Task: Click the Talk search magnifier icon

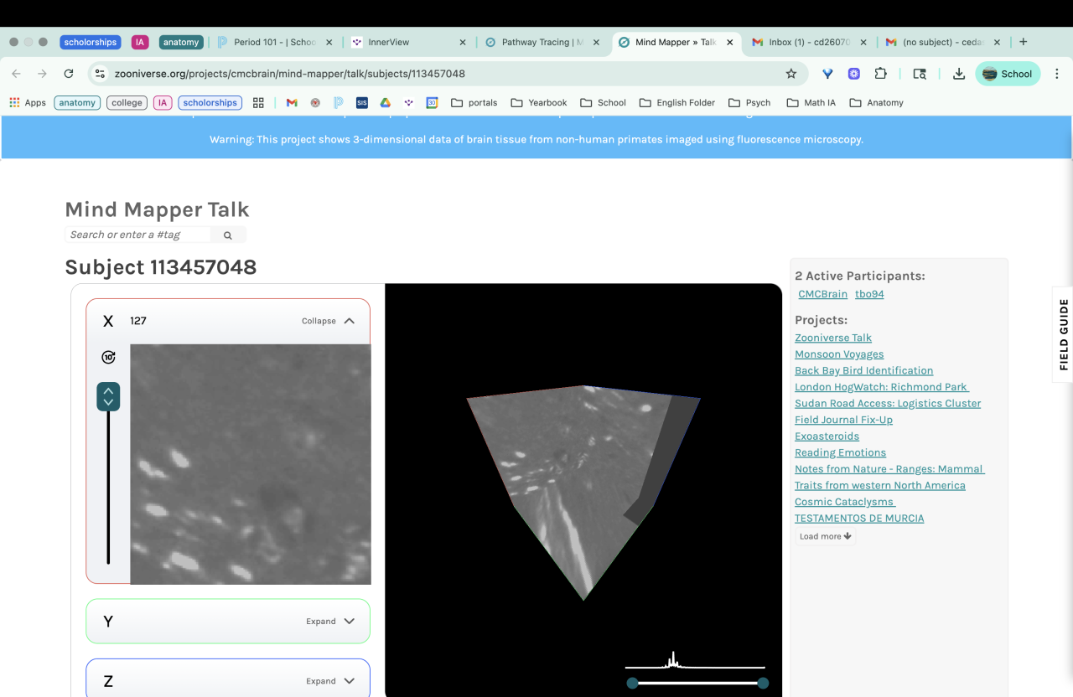Action: [227, 235]
